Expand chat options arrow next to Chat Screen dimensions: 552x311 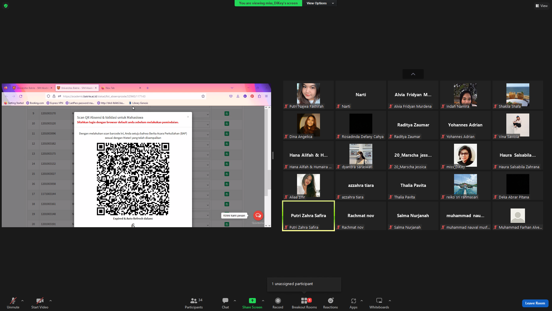tap(235, 301)
